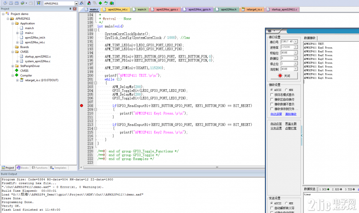The height and width of the screenshot is (213, 359).
Task: Open startup_apm32f411.s in project tree
Action: 38,56
